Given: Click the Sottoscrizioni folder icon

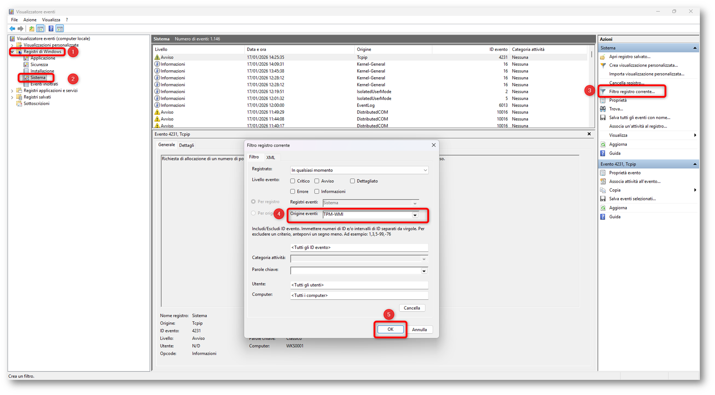Looking at the screenshot, I should click(19, 103).
